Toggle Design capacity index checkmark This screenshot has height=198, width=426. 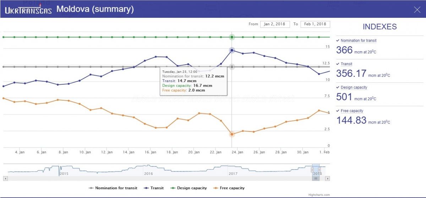tap(338, 87)
